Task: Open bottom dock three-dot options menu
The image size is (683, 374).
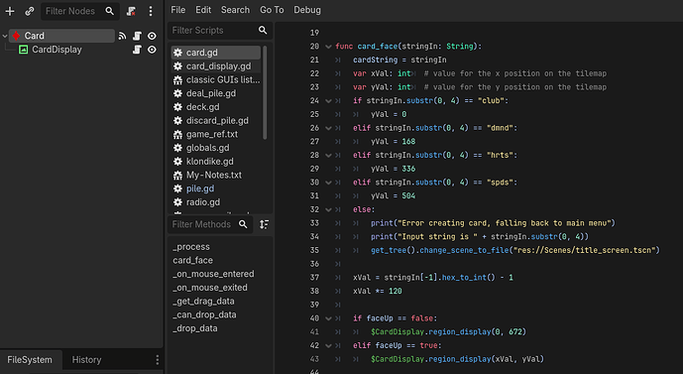Action: point(158,359)
